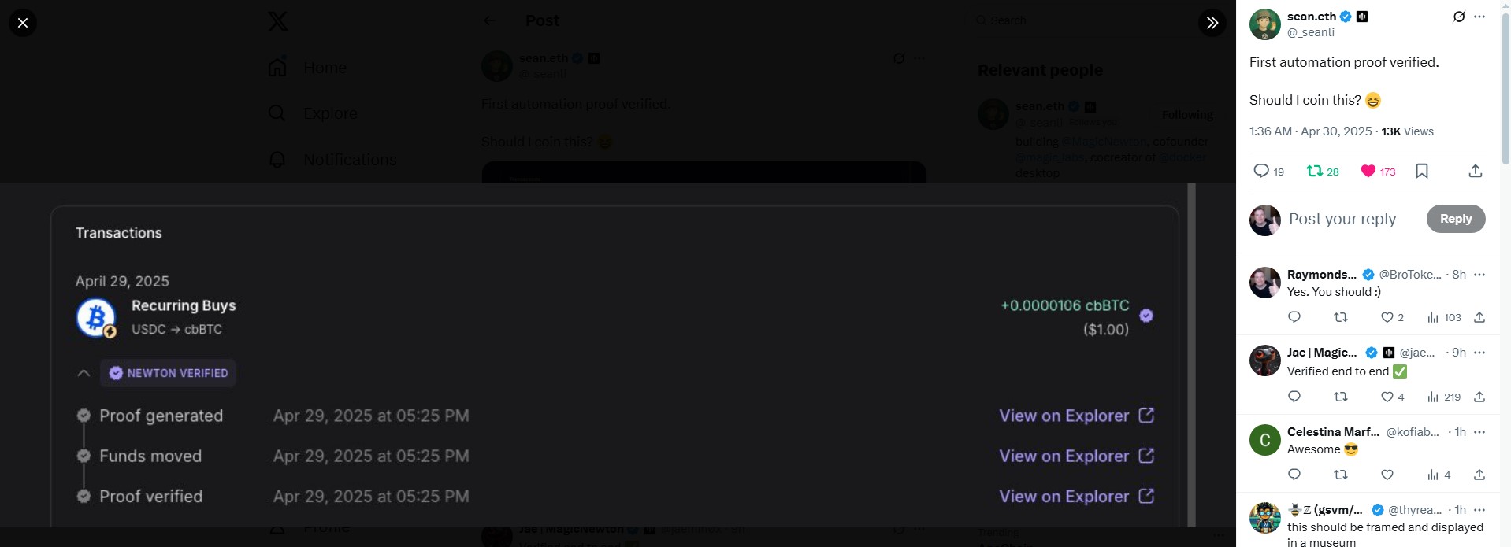1511x547 pixels.
Task: Open more options on Raymonds' reply
Action: point(1479,275)
